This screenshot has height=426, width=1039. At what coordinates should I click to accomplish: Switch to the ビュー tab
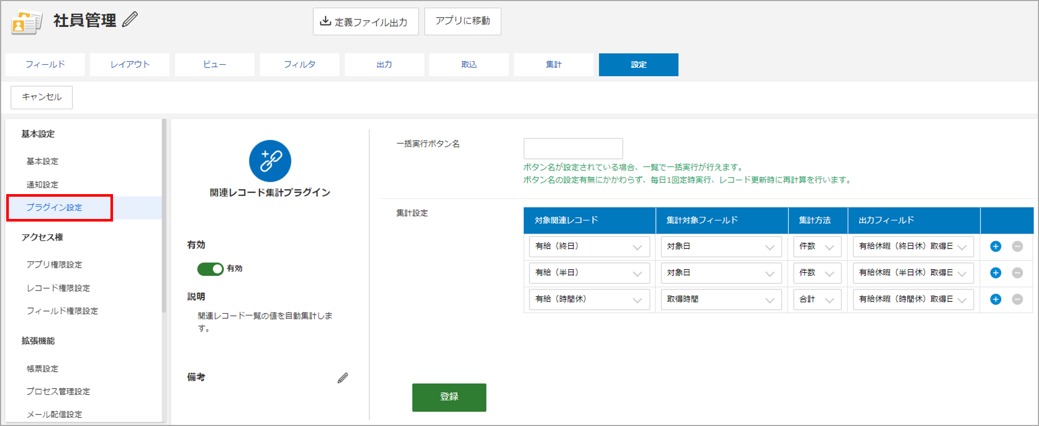click(x=215, y=65)
